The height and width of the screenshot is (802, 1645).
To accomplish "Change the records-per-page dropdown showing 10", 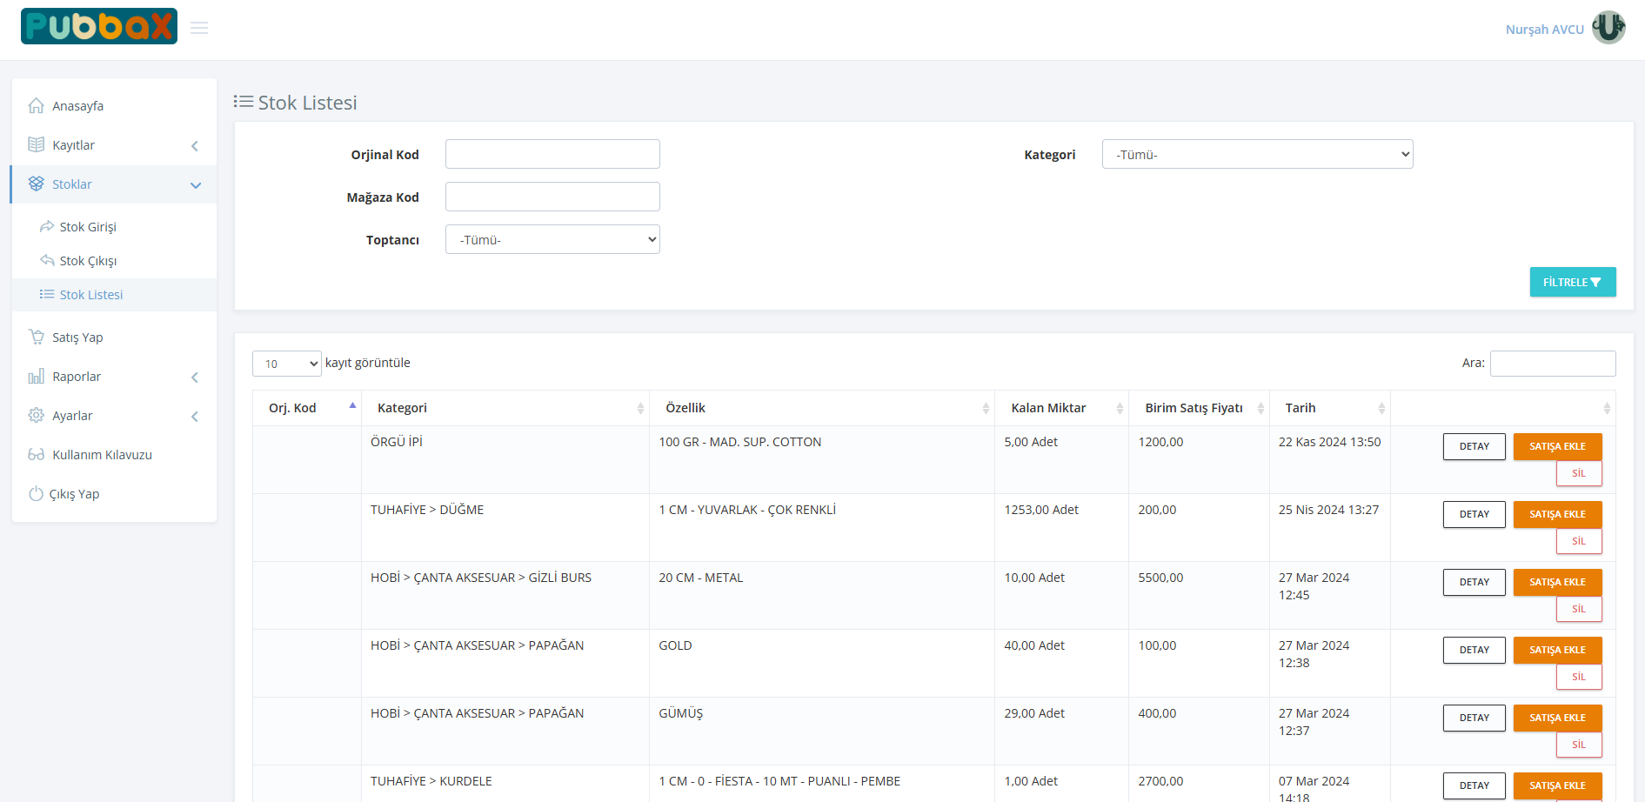I will tap(287, 364).
